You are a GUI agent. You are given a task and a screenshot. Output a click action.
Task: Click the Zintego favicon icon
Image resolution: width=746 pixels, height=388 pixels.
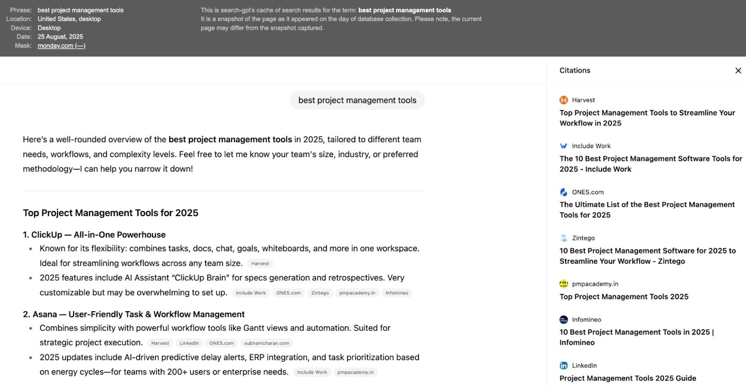click(564, 238)
